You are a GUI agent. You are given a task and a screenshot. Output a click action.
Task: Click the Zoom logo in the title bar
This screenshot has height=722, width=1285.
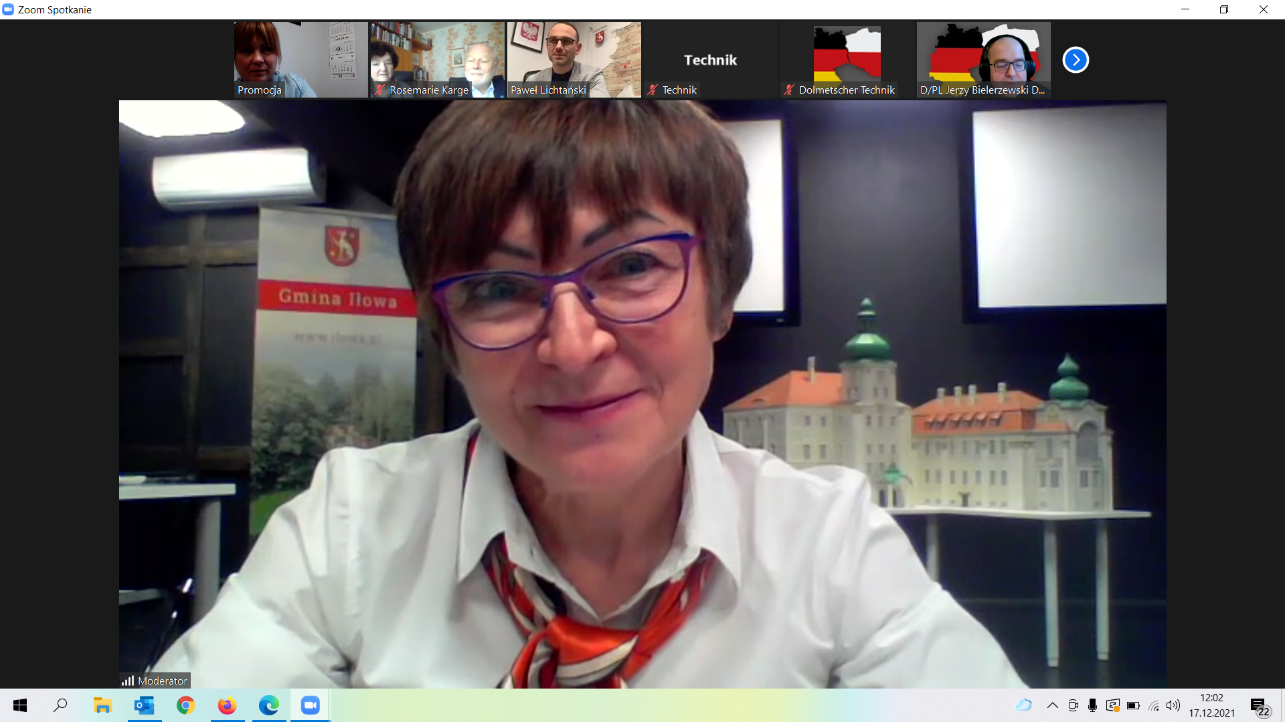8,9
